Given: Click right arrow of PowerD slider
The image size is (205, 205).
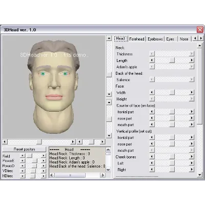Looking at the screenshot, I should pos(44,166).
